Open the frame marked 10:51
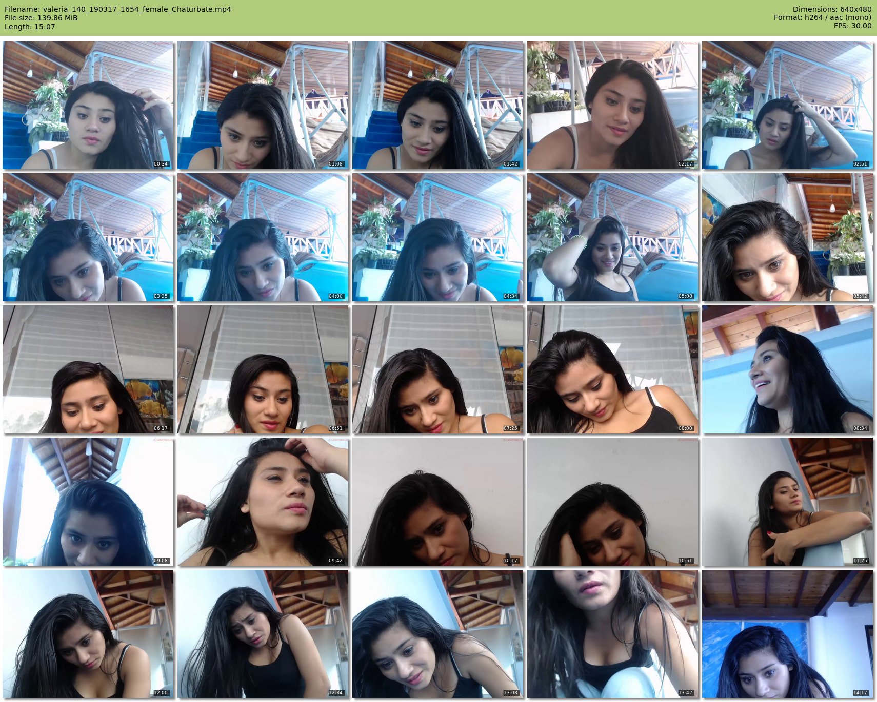 pos(613,502)
